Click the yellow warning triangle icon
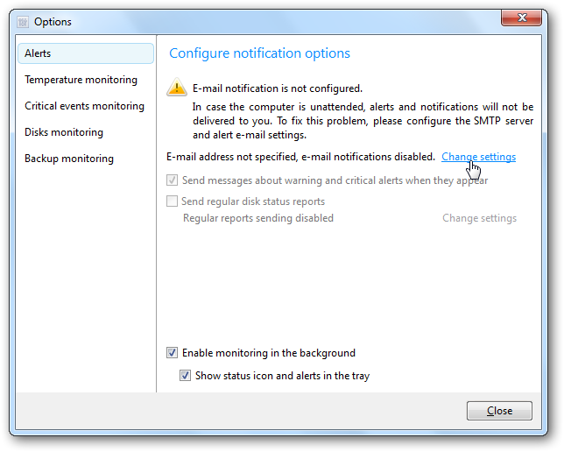 (177, 87)
